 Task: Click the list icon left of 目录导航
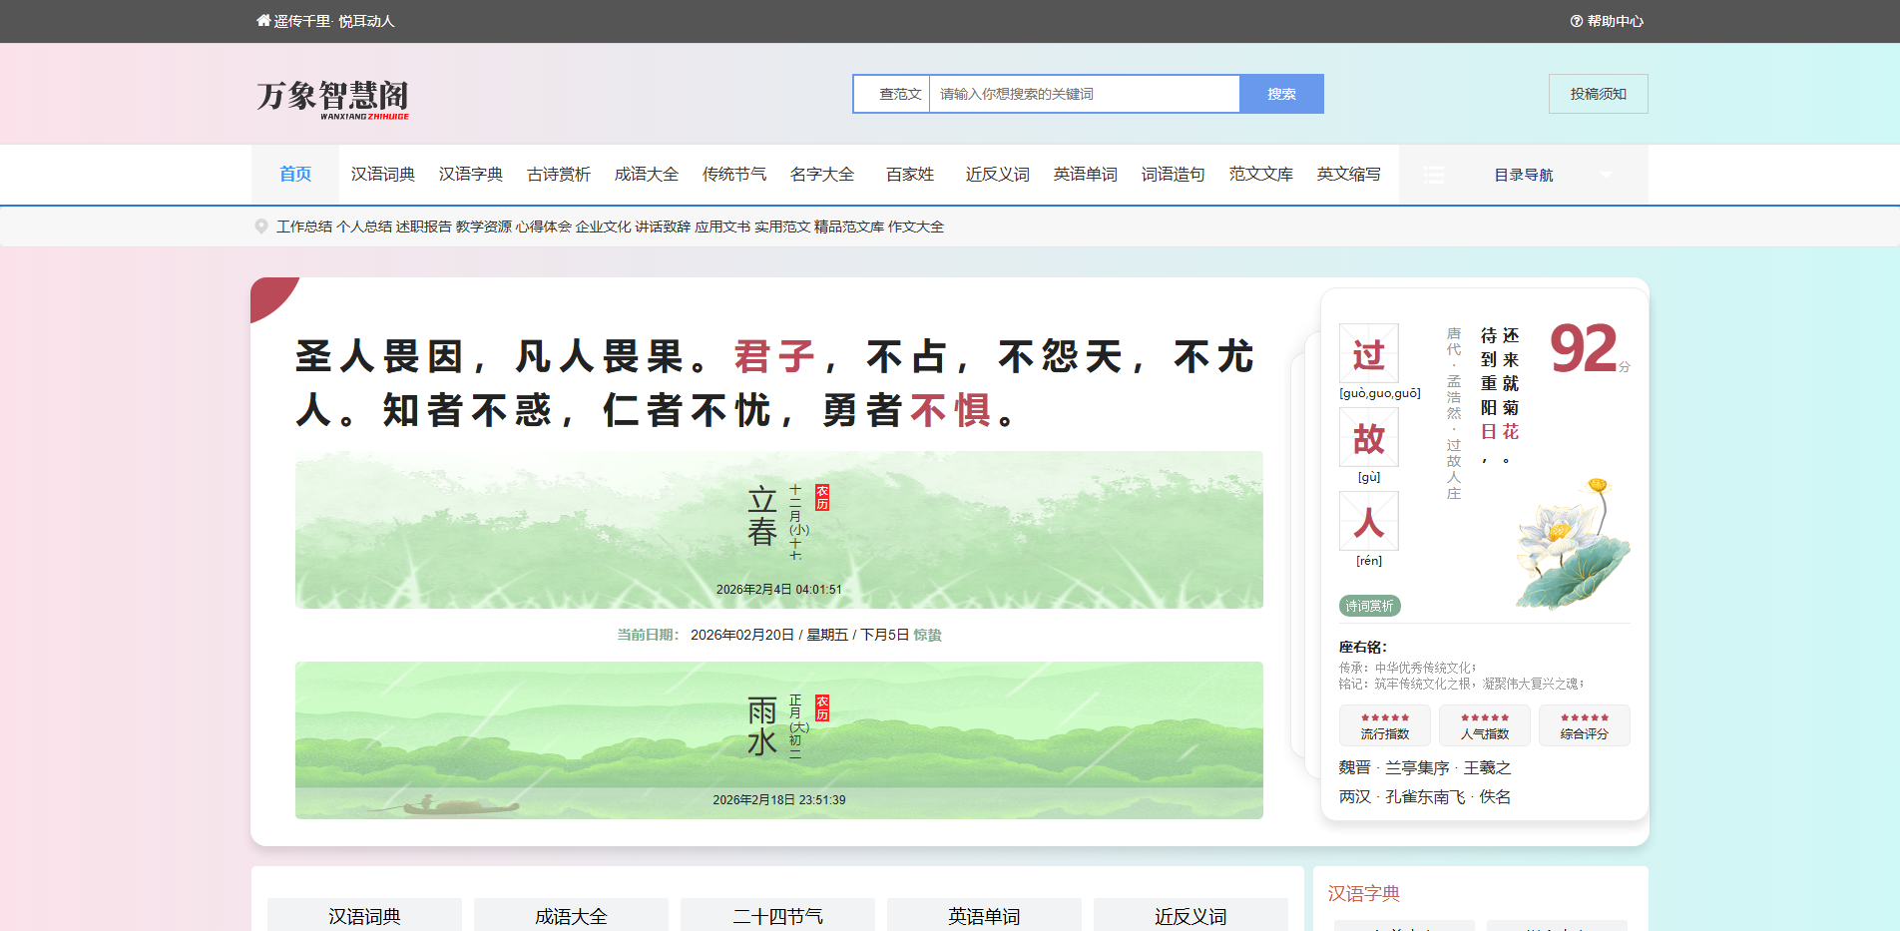click(x=1434, y=174)
